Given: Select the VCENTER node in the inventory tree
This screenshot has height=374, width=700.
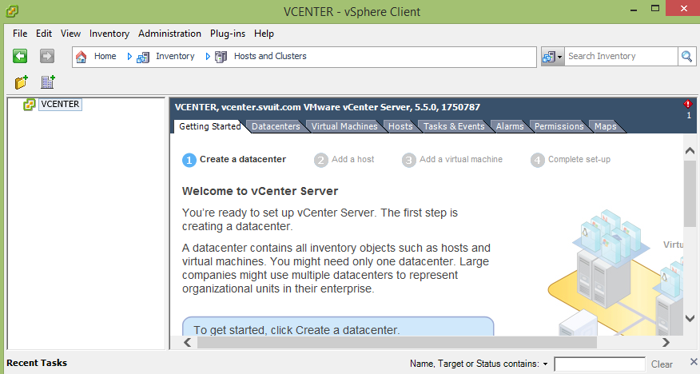Looking at the screenshot, I should pyautogui.click(x=59, y=104).
